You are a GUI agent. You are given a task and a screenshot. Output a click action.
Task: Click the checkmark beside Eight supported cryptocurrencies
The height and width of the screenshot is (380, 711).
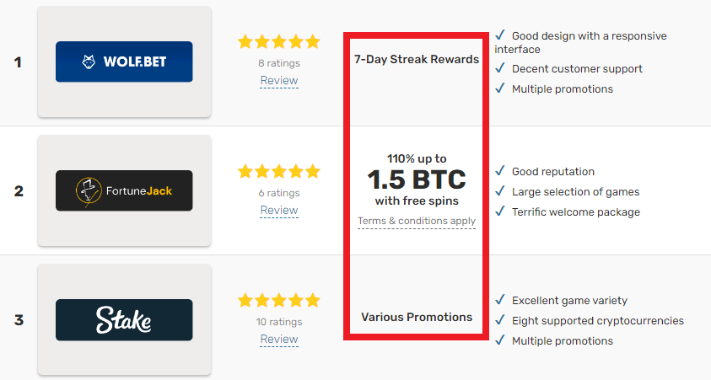tap(499, 320)
